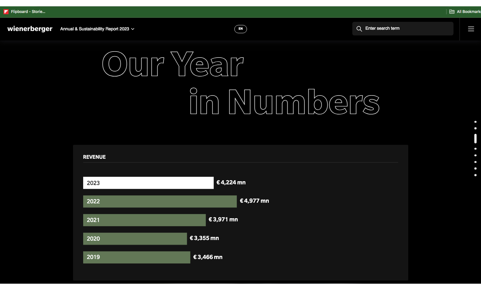Image resolution: width=481 pixels, height=290 pixels.
Task: Click the wienerberger logo
Action: pyautogui.click(x=30, y=29)
